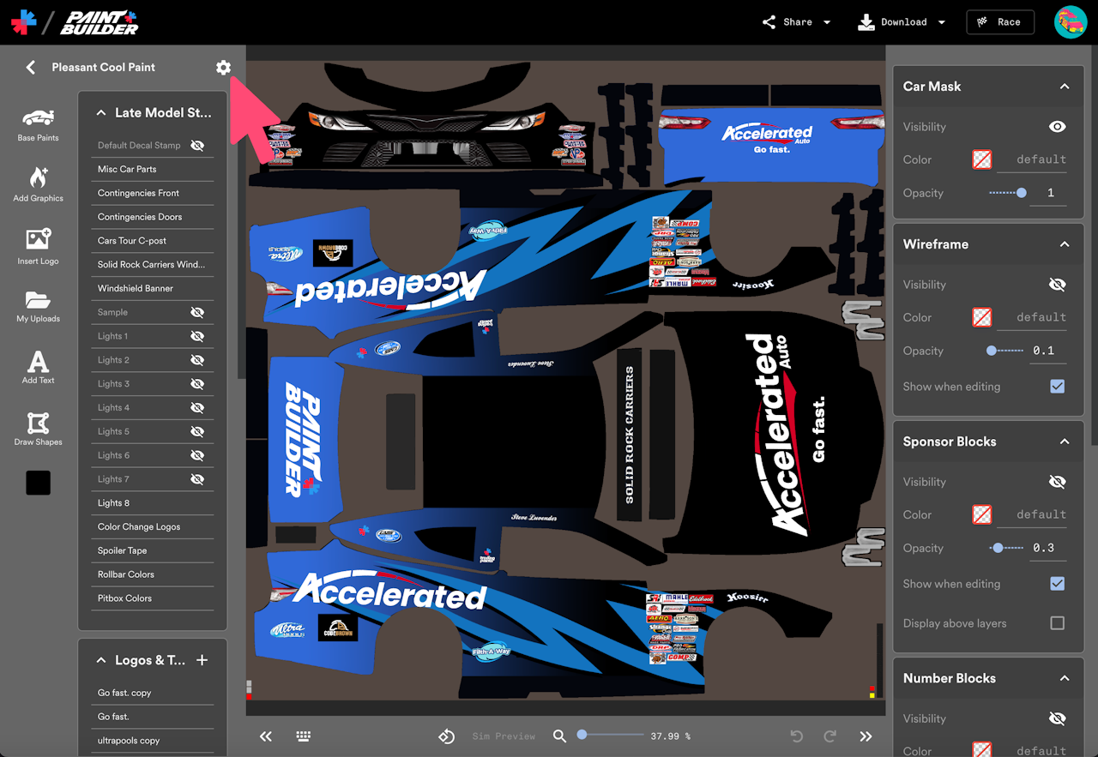1098x757 pixels.
Task: Select the Add Text tool
Action: [x=38, y=367]
